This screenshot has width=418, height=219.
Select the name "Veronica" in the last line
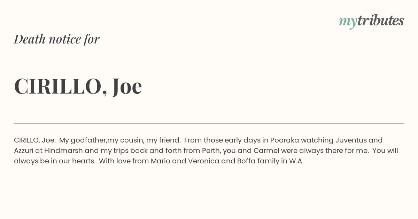pos(203,161)
